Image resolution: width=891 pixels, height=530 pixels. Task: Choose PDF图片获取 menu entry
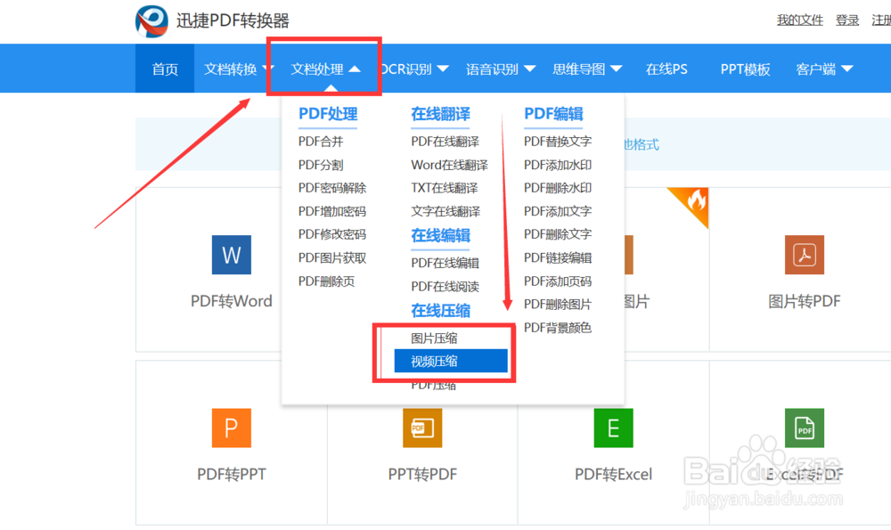332,258
